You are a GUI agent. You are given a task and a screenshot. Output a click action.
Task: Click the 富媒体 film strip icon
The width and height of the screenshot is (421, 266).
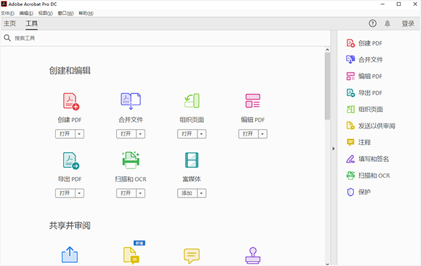[191, 160]
